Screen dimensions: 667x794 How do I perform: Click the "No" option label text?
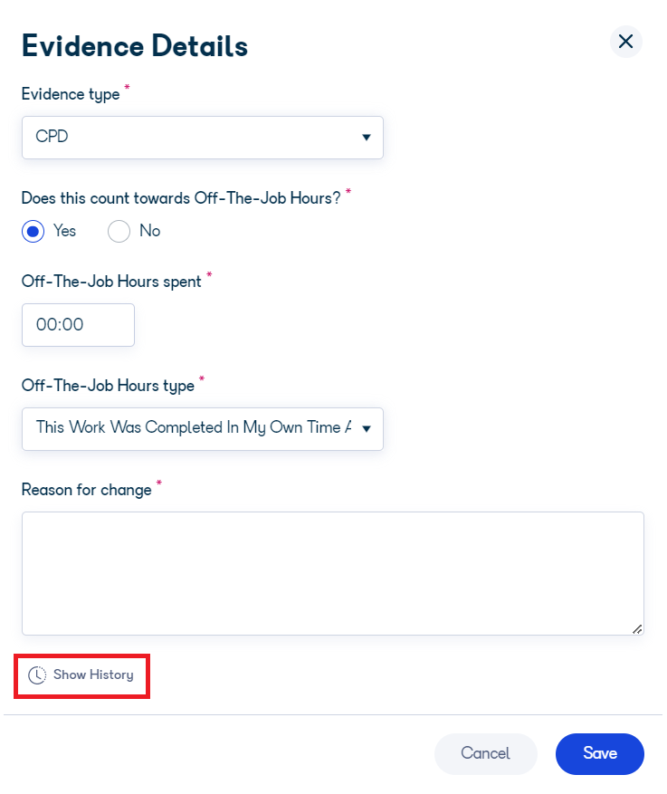click(x=150, y=231)
